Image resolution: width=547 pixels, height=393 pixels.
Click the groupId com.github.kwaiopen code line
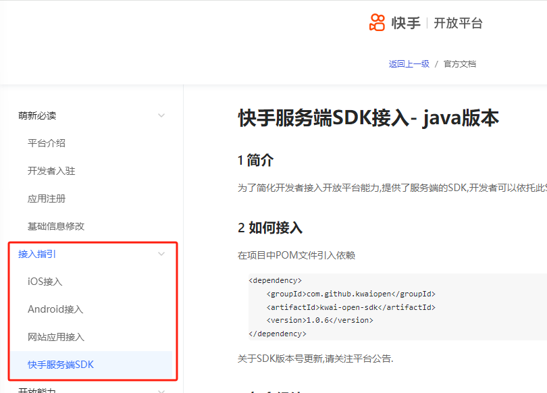tap(351, 294)
